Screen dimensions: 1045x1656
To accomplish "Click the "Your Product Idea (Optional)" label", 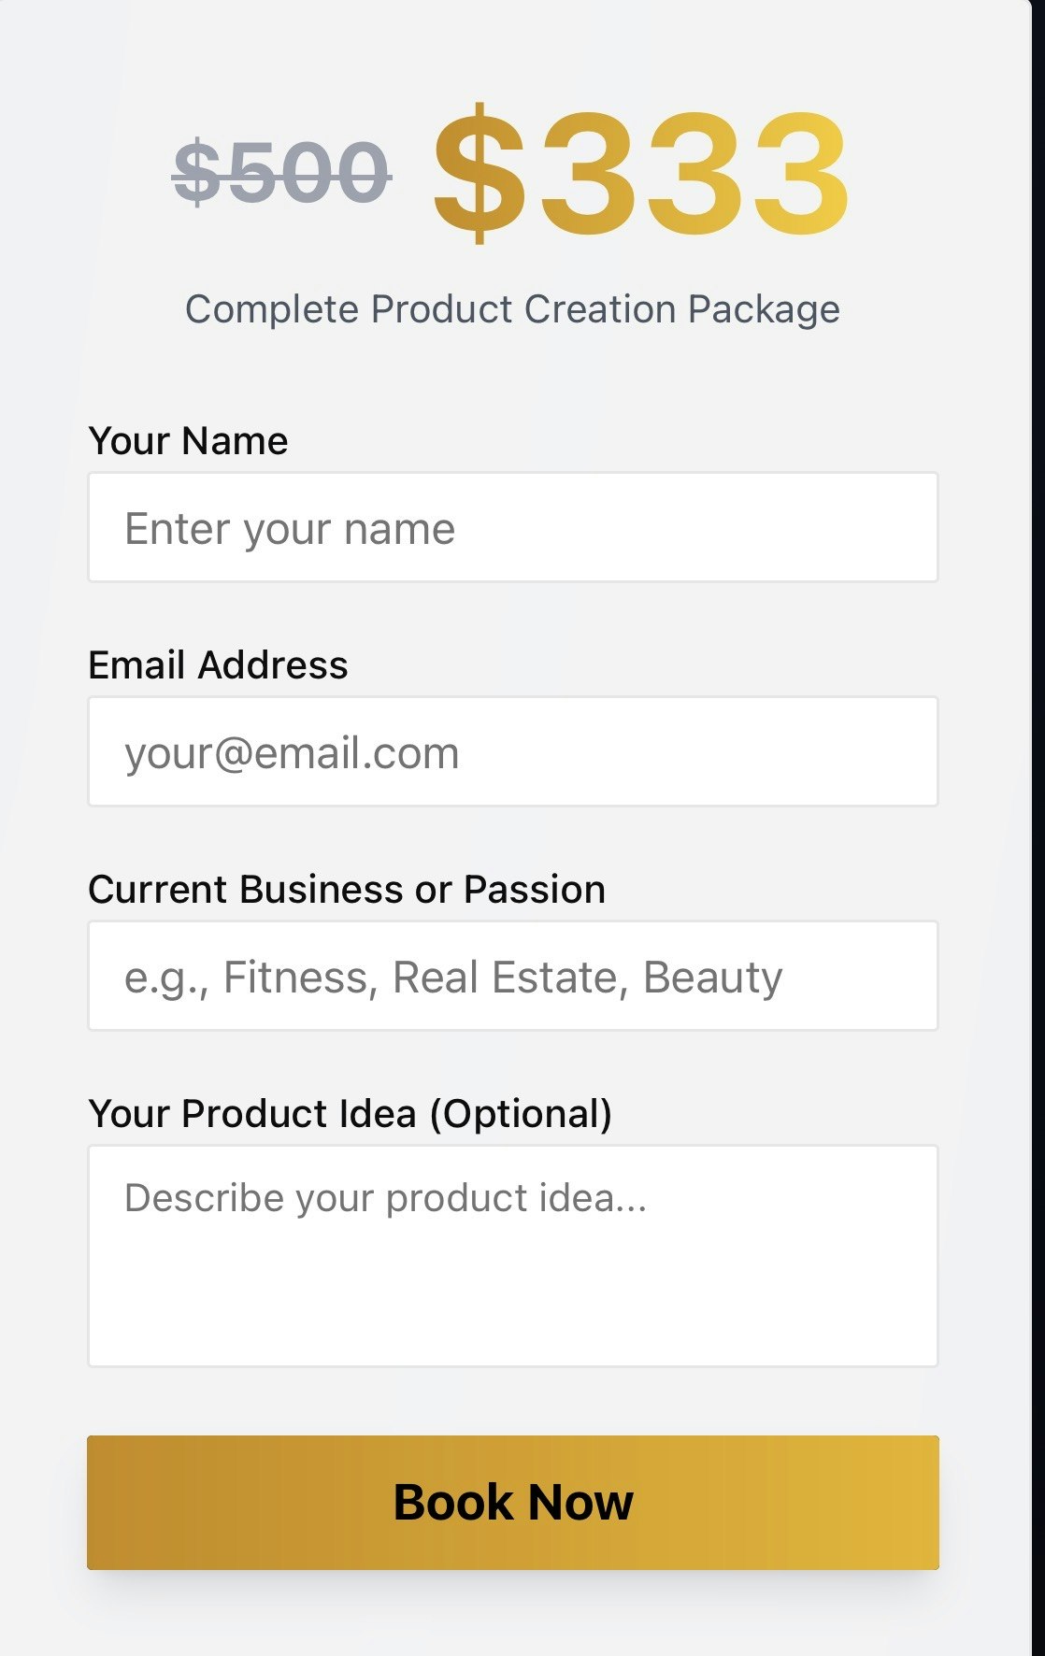I will 350,1114.
